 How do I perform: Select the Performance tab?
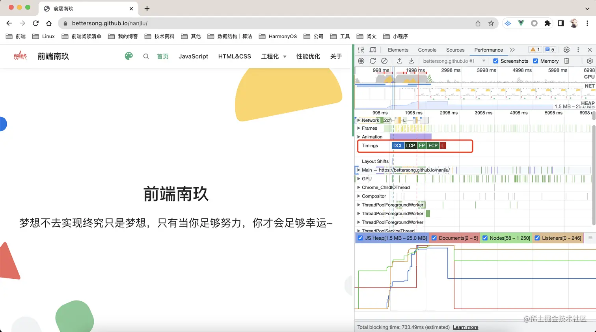pyautogui.click(x=488, y=50)
